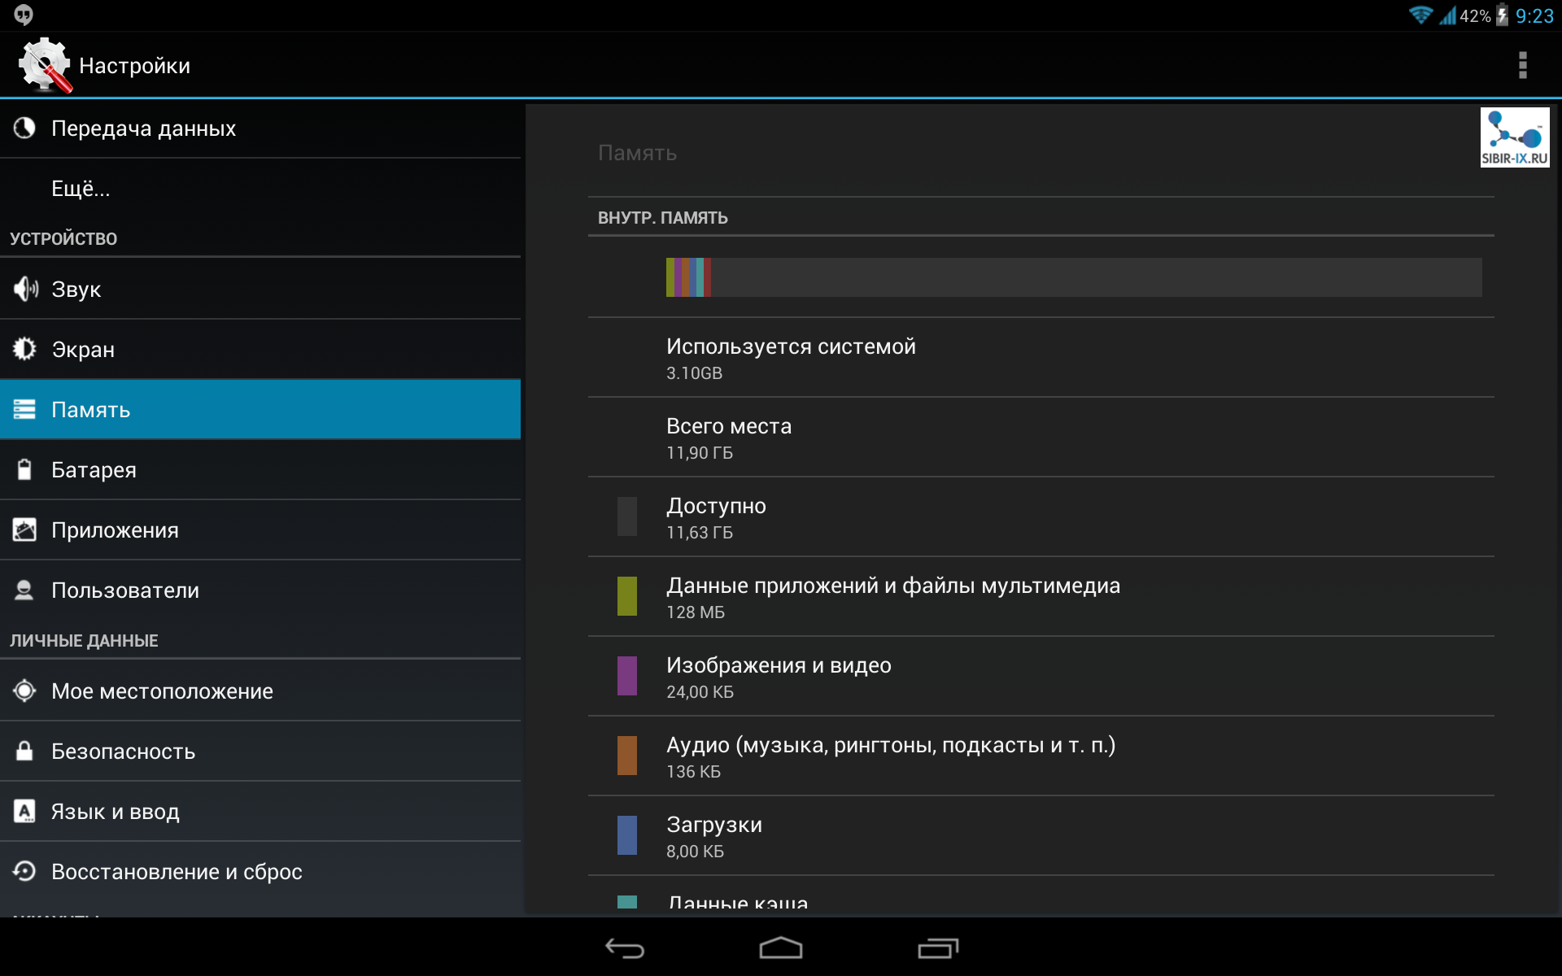Tap the SIBIR-IX.RU logo thumbnail

(x=1514, y=137)
